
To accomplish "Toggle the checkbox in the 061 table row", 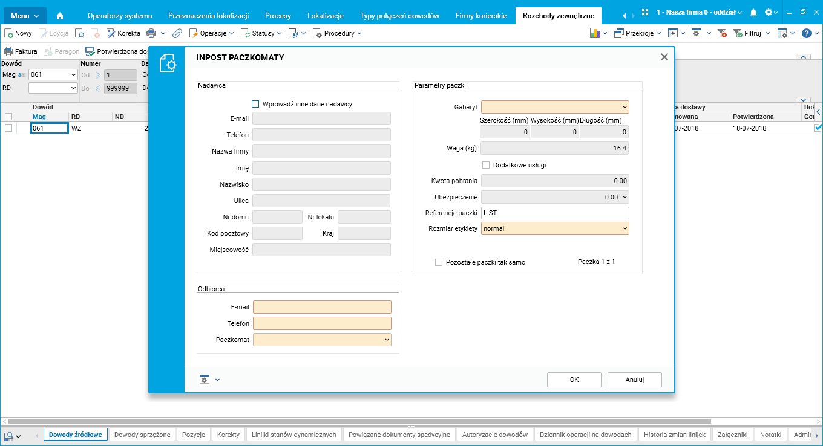I will (x=8, y=128).
